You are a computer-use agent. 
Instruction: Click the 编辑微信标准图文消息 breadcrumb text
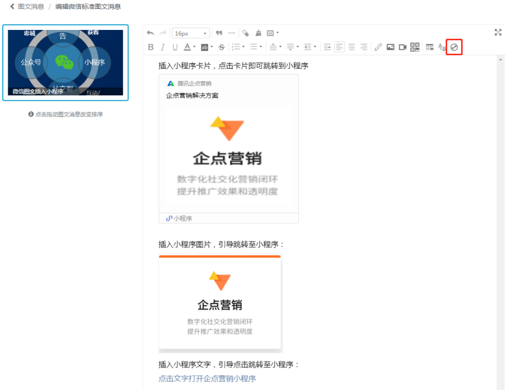point(88,7)
